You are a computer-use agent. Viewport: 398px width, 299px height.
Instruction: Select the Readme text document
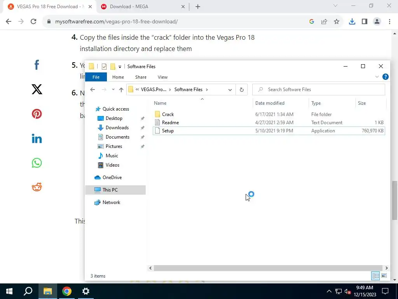coord(269,123)
